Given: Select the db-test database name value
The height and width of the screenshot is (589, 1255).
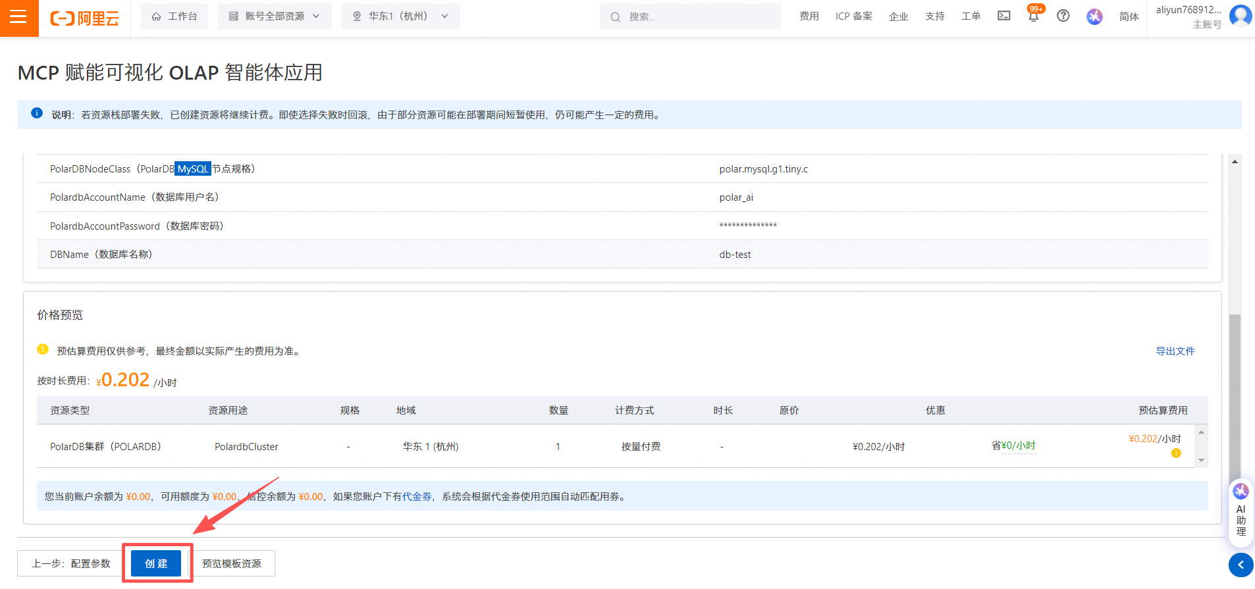Looking at the screenshot, I should click(735, 255).
